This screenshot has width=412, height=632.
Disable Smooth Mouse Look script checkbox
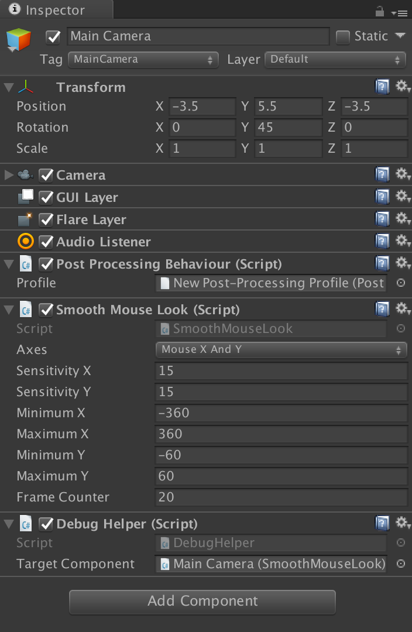point(46,310)
